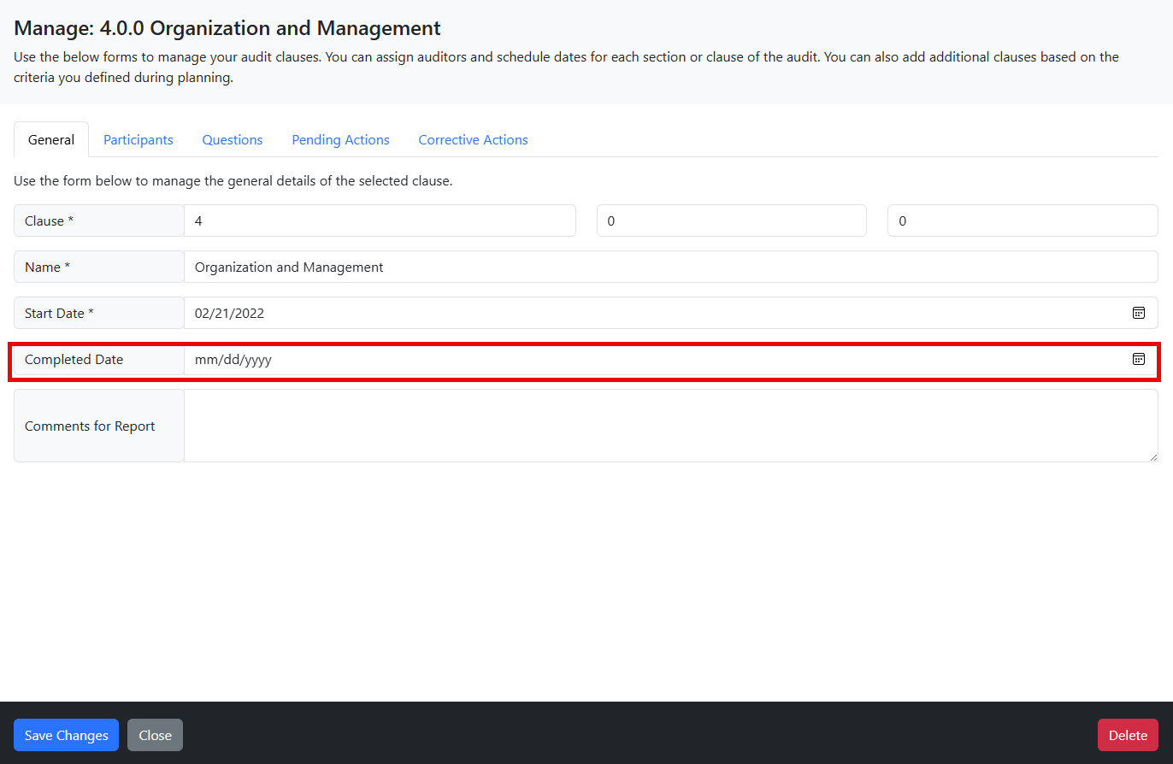Click the Name field with Organization and Management
This screenshot has width=1173, height=764.
click(x=671, y=267)
